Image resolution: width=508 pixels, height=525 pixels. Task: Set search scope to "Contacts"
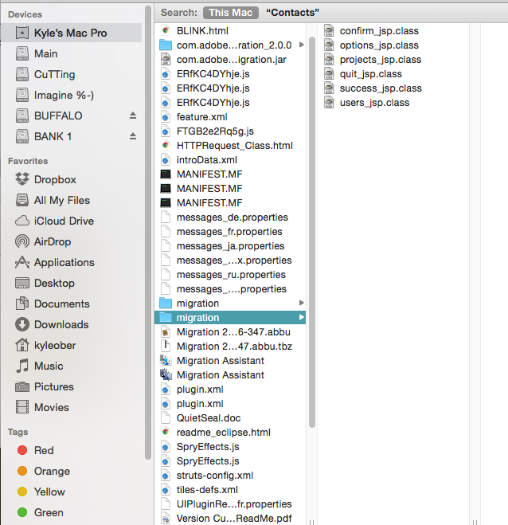coord(292,13)
